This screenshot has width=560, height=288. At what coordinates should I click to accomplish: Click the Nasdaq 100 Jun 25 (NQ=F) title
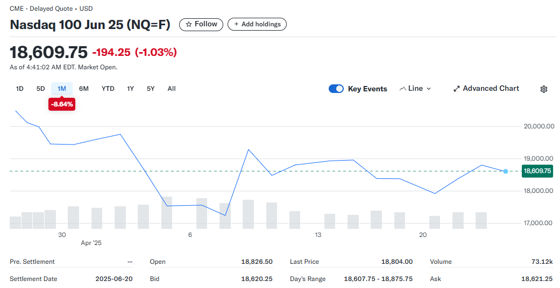tap(90, 25)
